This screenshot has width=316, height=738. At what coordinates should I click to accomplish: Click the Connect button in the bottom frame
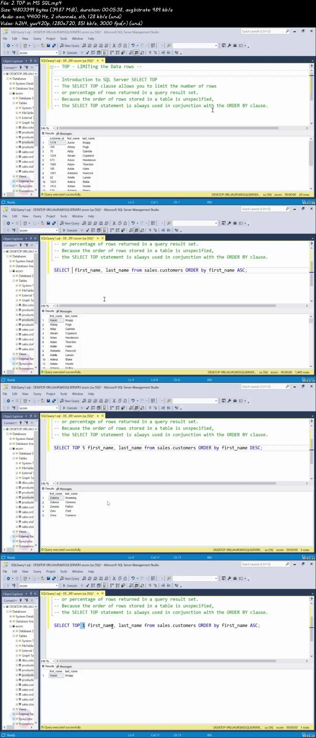10,601
